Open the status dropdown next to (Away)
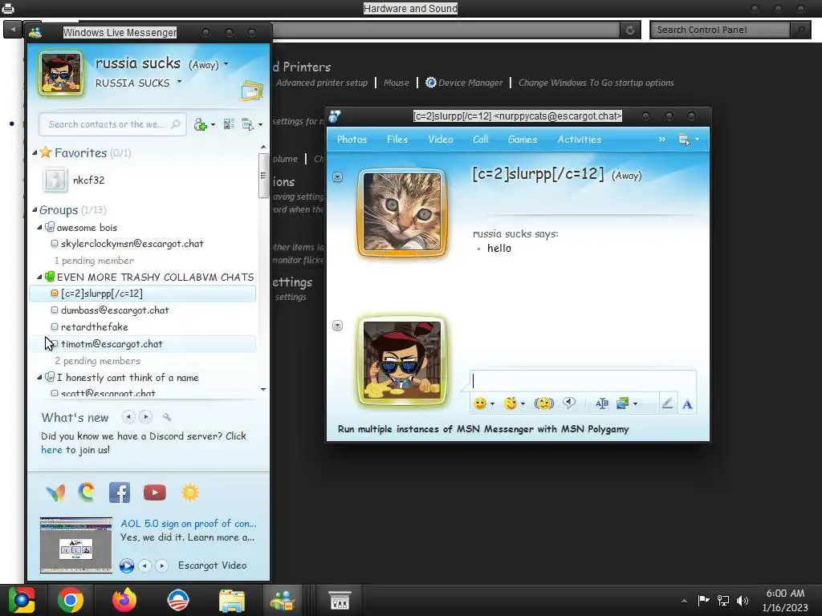Screen dimensions: 822x616 (226, 64)
